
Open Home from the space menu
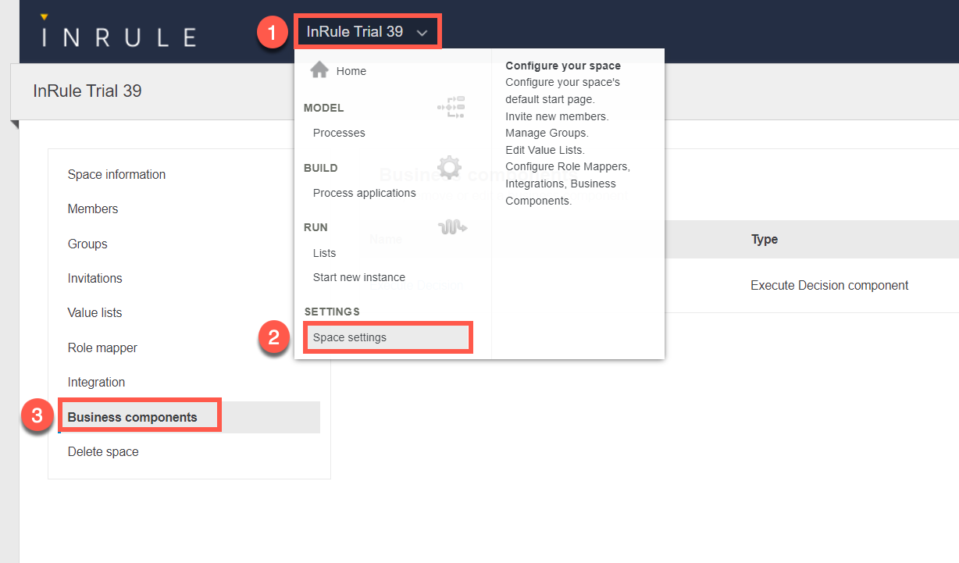[351, 71]
